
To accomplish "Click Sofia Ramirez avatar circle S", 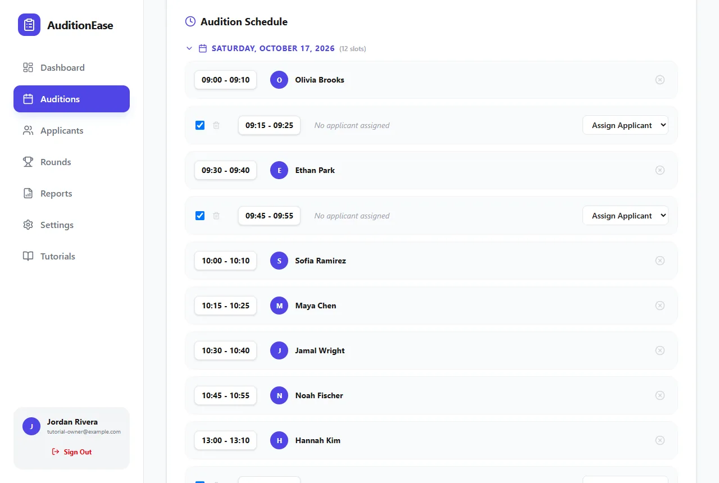I will [279, 261].
